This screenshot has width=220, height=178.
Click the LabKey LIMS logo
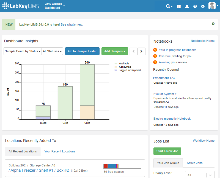(x=21, y=6)
